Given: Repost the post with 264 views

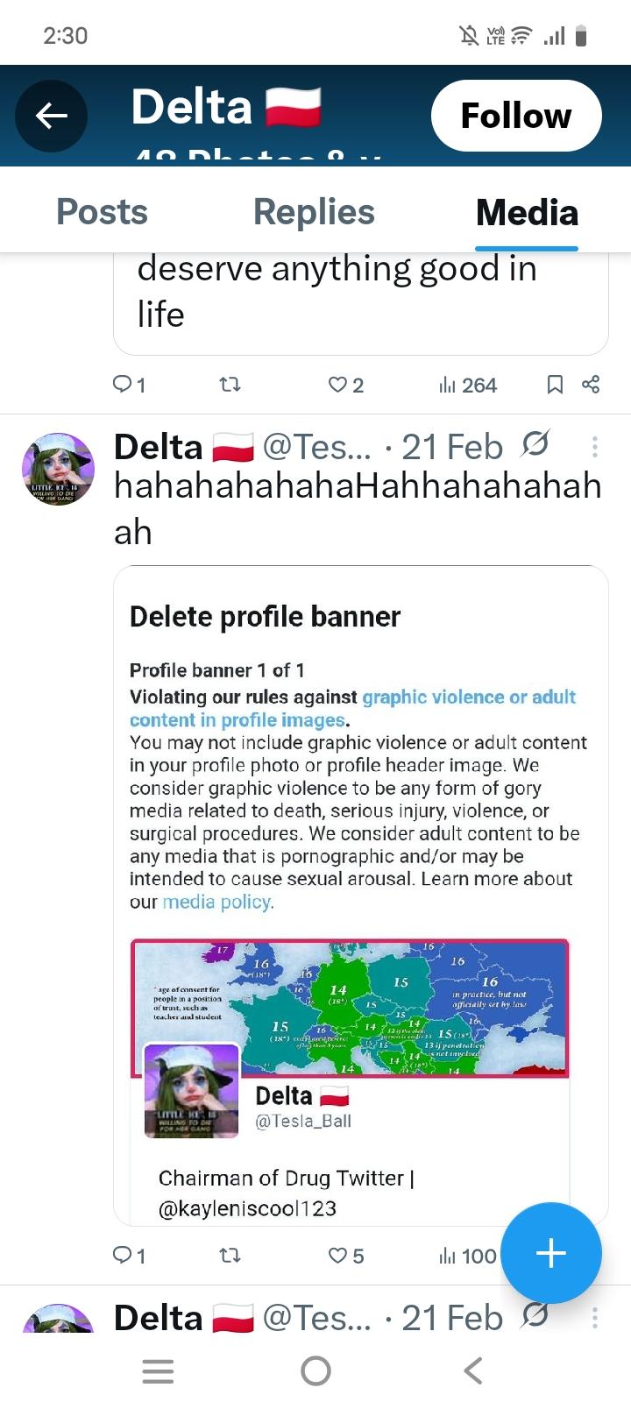Looking at the screenshot, I should [x=230, y=385].
